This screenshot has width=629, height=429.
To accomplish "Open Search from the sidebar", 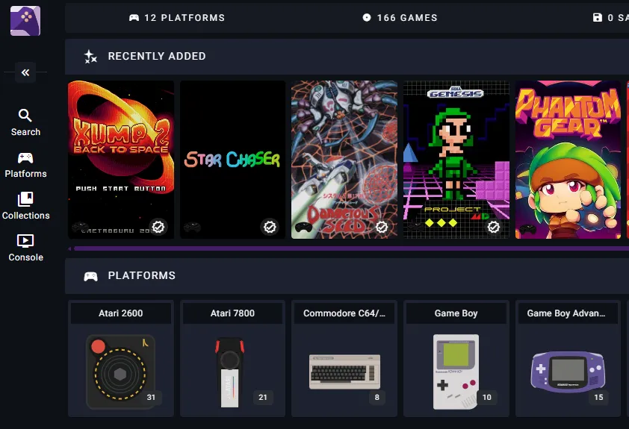I will 25,122.
